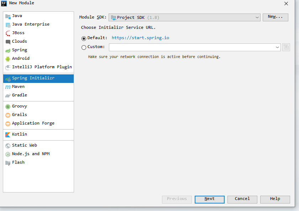
Task: Cancel the New Module dialog
Action: [242, 199]
